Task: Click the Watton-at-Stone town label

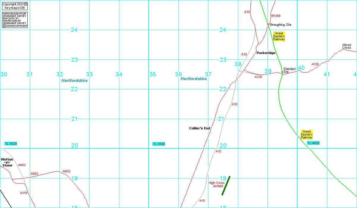Action: (7, 162)
